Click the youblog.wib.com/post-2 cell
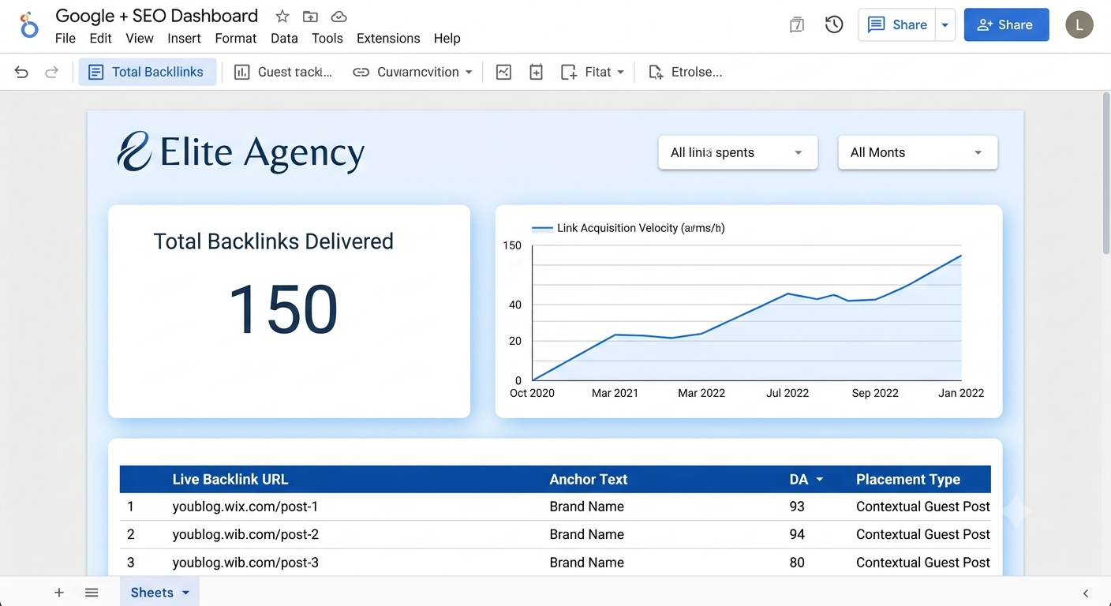1111x606 pixels. coord(245,534)
